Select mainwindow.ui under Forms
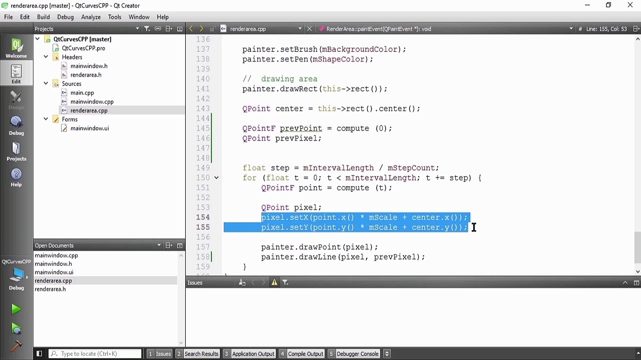This screenshot has height=360, width=641. click(x=89, y=128)
